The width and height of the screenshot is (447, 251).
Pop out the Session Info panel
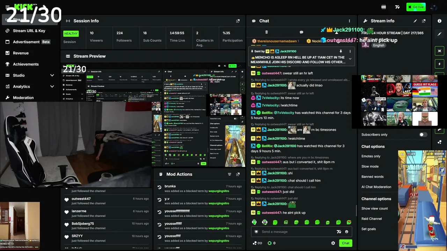pyautogui.click(x=238, y=21)
